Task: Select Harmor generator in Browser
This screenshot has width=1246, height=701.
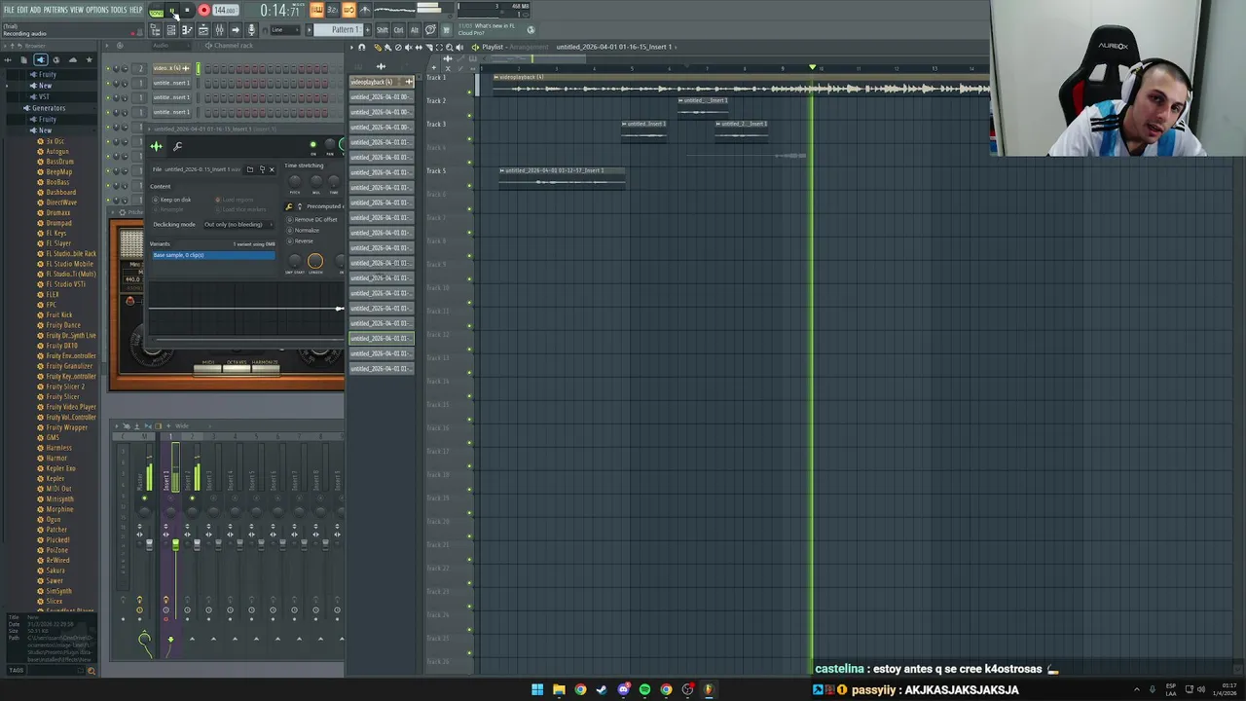Action: click(x=56, y=459)
